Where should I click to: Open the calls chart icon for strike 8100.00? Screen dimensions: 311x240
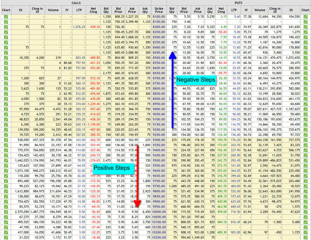(6, 17)
